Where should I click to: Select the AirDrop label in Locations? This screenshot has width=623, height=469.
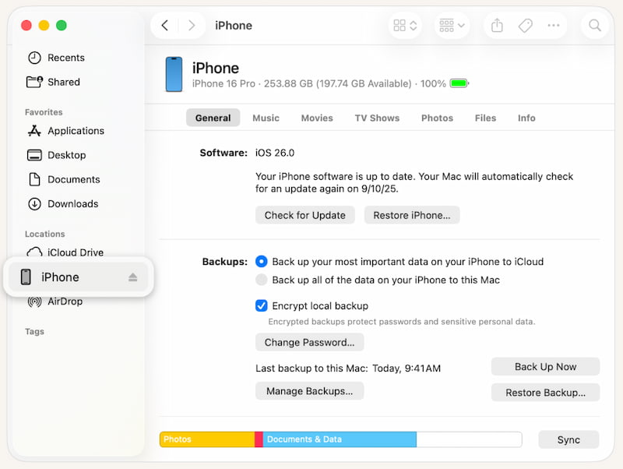coord(65,301)
